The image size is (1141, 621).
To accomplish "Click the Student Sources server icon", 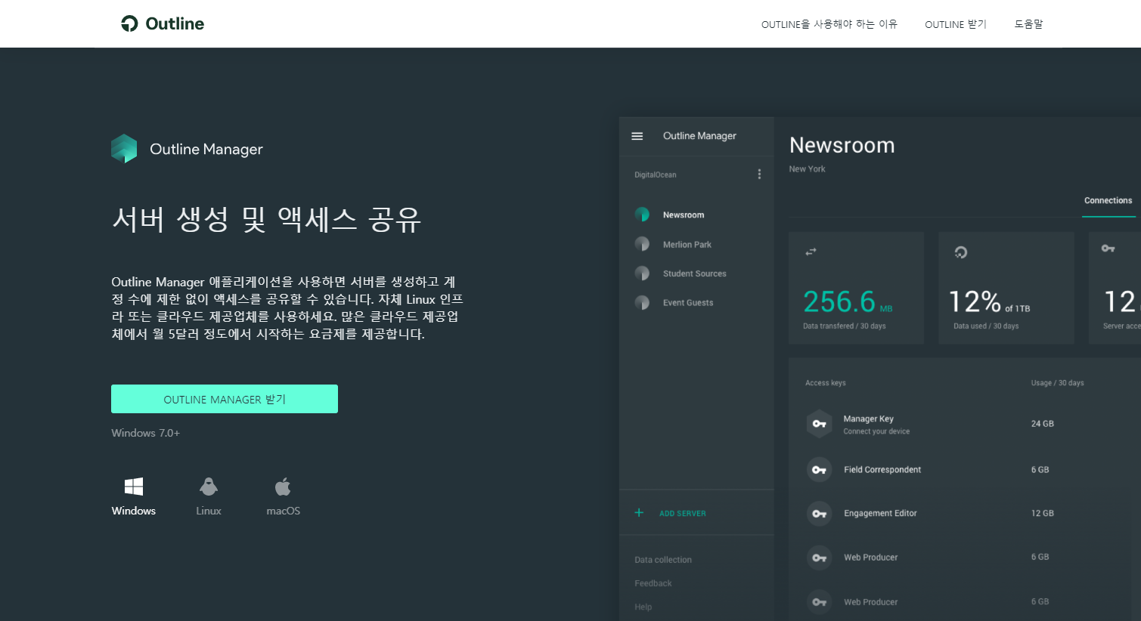I will [x=642, y=273].
